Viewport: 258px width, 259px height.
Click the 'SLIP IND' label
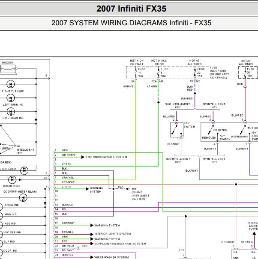(x=9, y=241)
